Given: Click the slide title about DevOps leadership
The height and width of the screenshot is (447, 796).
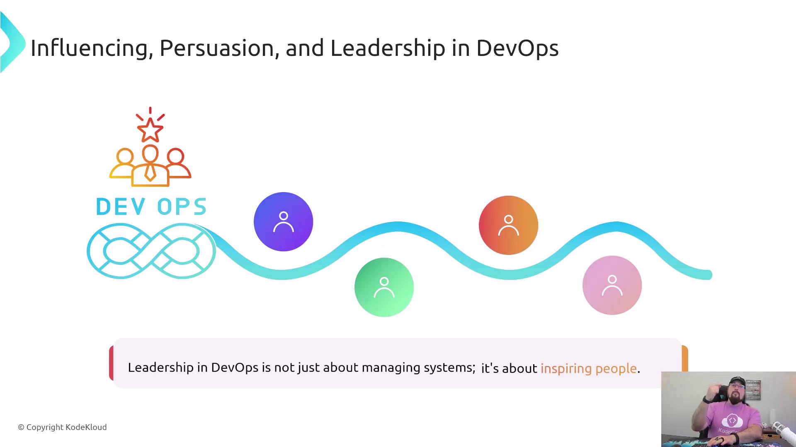Looking at the screenshot, I should [x=294, y=48].
